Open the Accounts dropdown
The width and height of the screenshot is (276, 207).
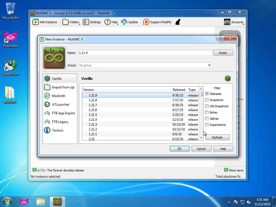[x=234, y=22]
